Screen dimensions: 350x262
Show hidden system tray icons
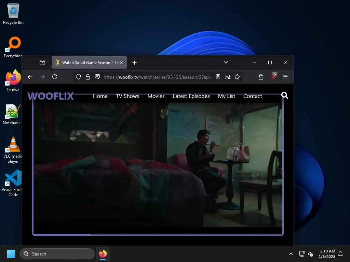[291, 254]
